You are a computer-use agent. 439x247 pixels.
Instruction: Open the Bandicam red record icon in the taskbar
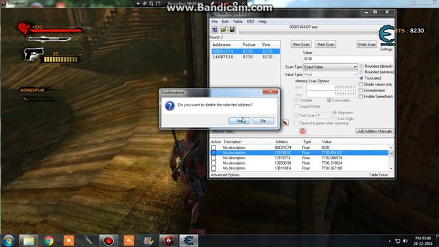click(108, 241)
